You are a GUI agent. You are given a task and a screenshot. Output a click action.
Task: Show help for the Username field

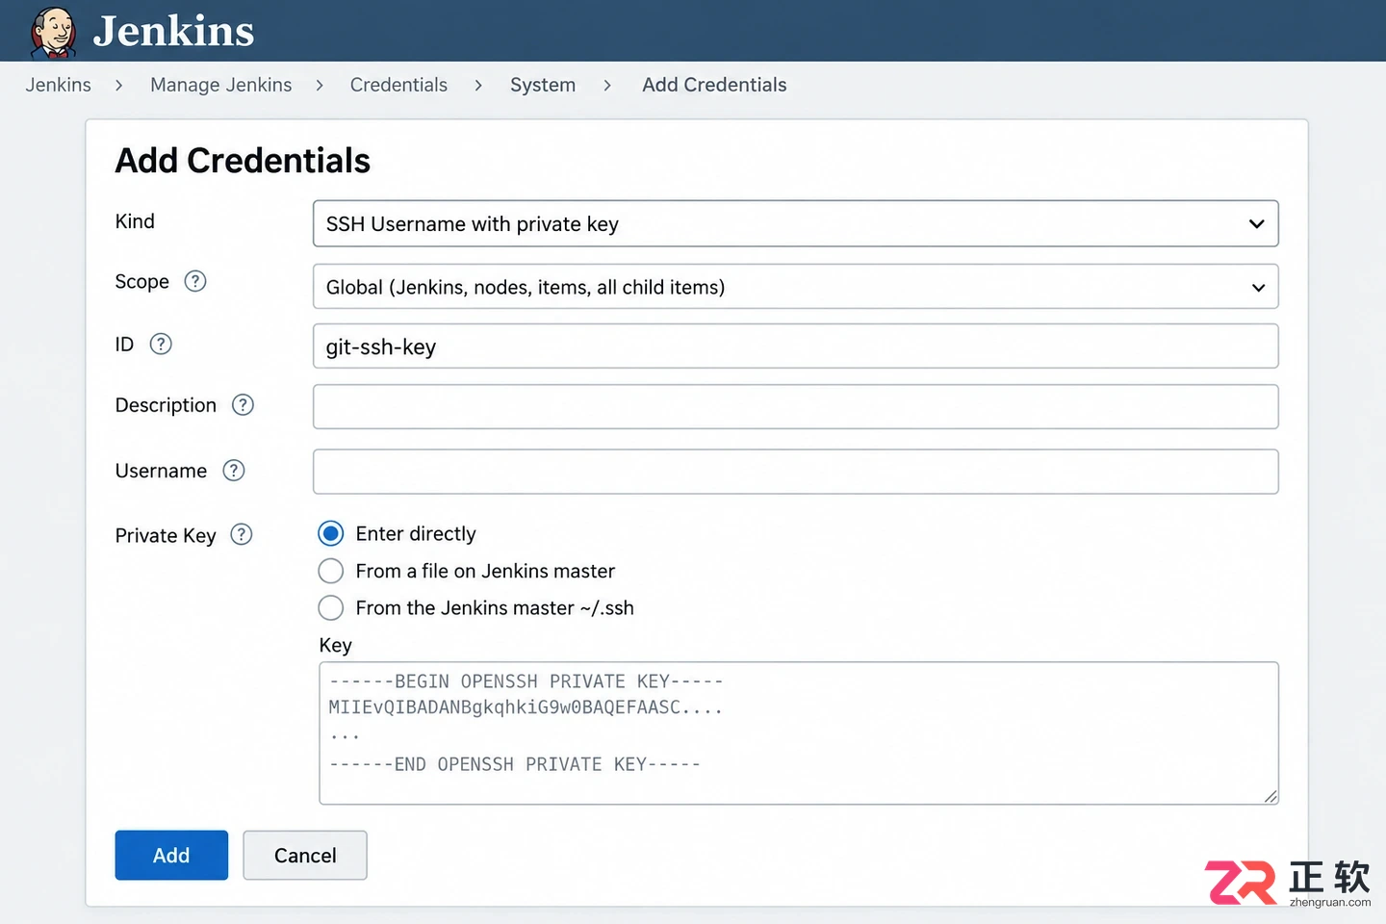(234, 471)
